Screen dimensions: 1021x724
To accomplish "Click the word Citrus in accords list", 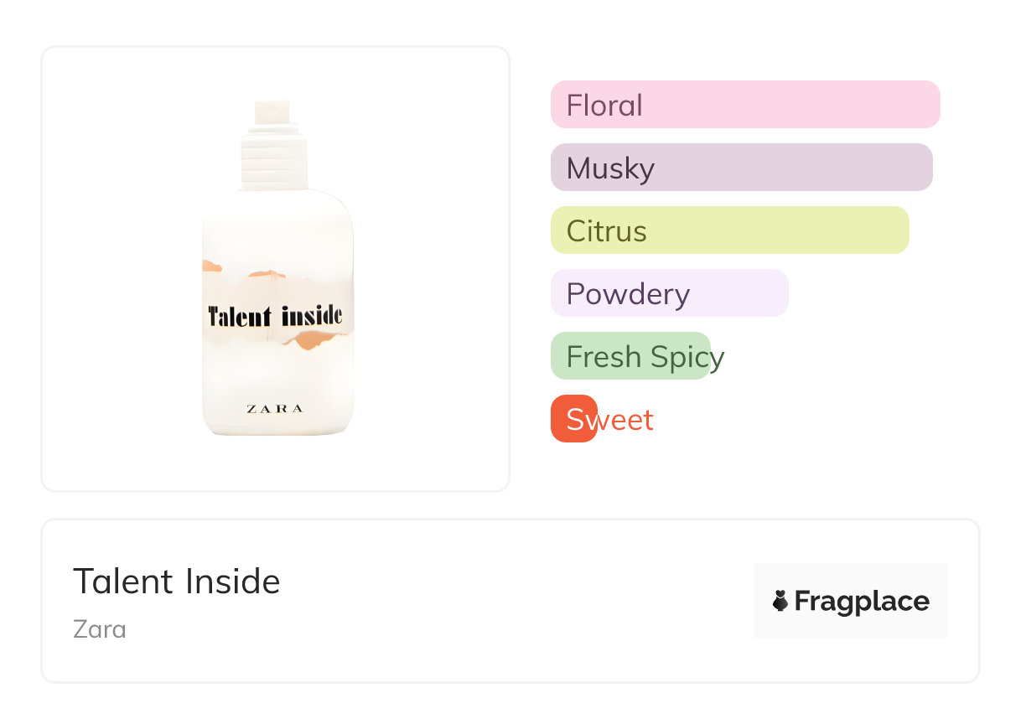I will coord(607,231).
